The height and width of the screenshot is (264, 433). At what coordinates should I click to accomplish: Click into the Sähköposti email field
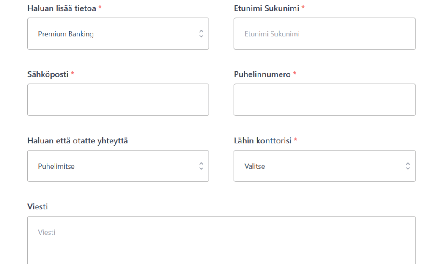118,100
